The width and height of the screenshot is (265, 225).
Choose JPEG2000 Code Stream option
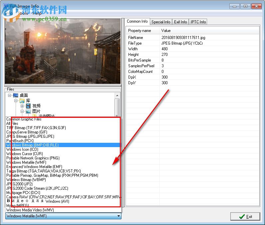tap(63, 188)
